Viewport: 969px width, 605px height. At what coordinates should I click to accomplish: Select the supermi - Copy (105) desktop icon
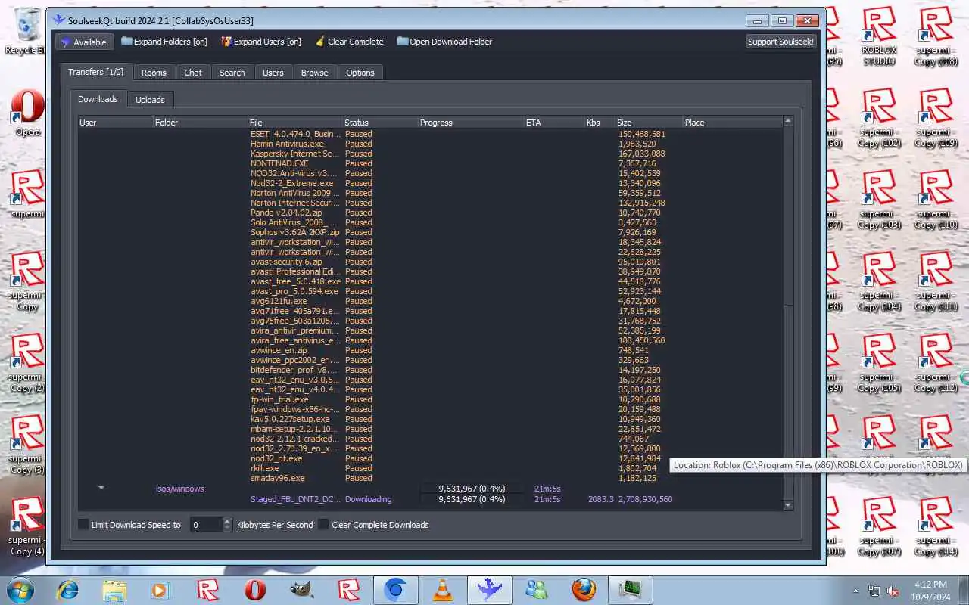880,362
